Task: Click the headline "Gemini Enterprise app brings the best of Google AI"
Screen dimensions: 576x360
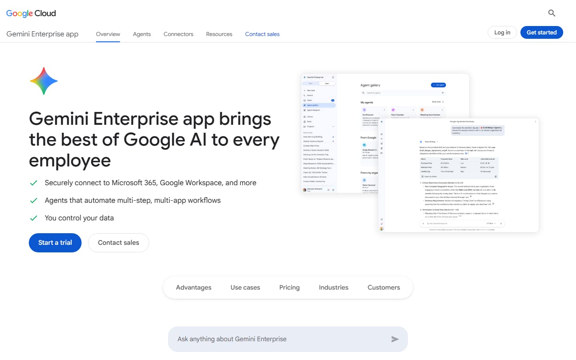Action: point(154,140)
